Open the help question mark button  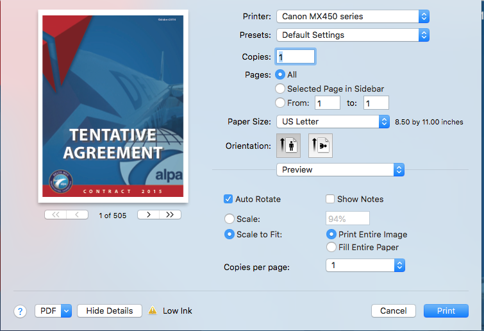(19, 311)
